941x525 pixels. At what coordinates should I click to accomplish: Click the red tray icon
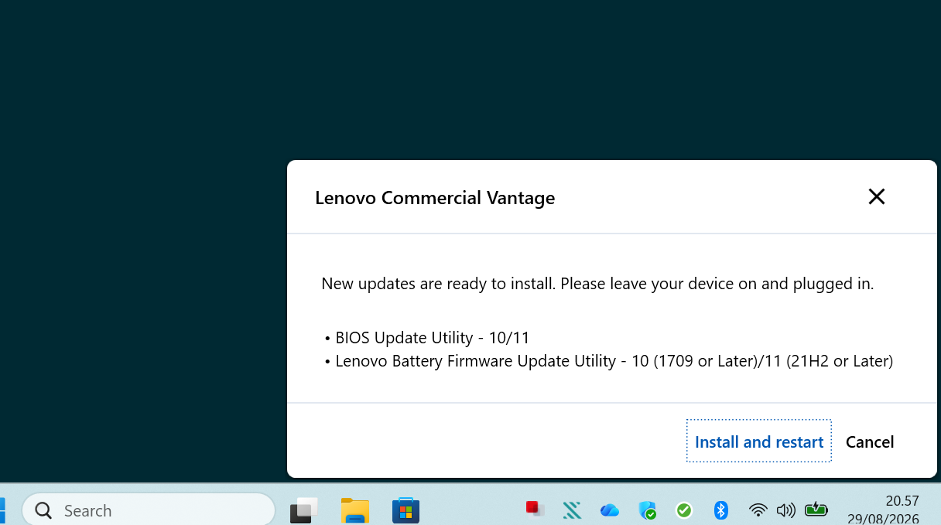[x=535, y=510]
